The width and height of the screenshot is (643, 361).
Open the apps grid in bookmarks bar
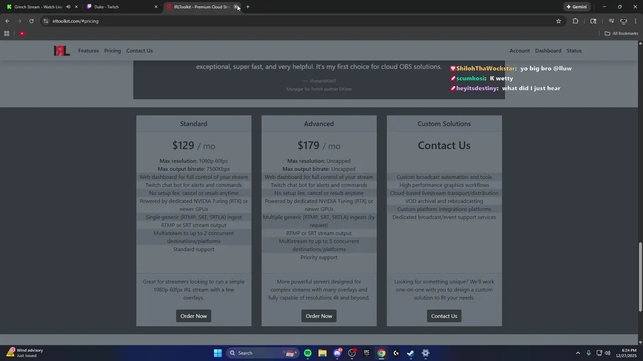[x=7, y=34]
